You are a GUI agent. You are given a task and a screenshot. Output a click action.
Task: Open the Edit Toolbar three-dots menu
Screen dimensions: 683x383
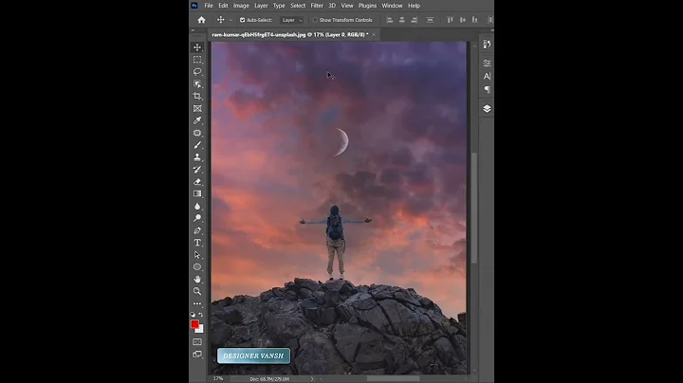(197, 303)
